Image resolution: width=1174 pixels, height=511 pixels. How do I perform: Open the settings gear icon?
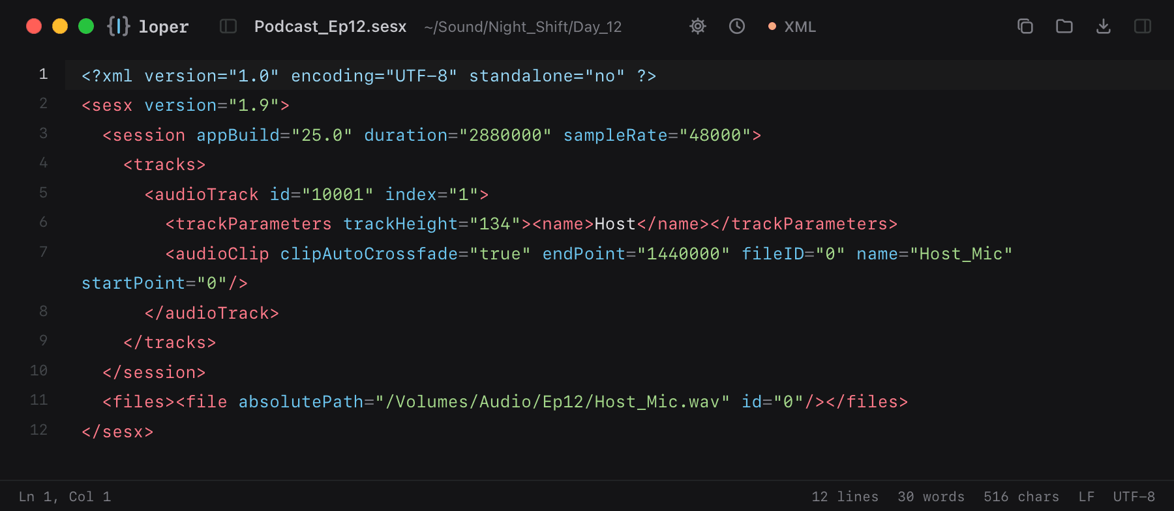coord(698,26)
